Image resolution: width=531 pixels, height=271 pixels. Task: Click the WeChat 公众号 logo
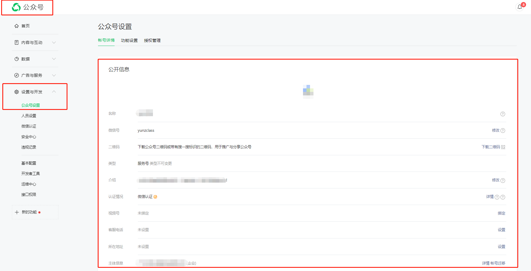tap(28, 7)
